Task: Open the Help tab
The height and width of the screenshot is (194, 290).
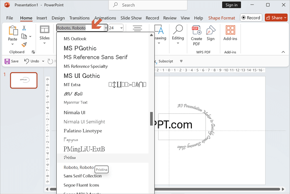Action: tap(198, 18)
